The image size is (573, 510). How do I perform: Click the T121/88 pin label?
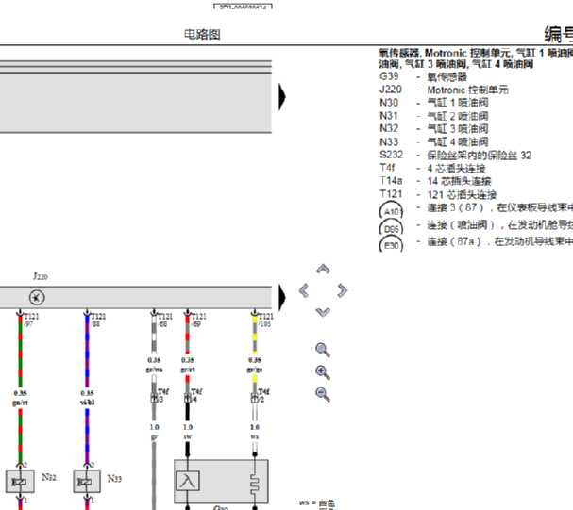point(98,320)
